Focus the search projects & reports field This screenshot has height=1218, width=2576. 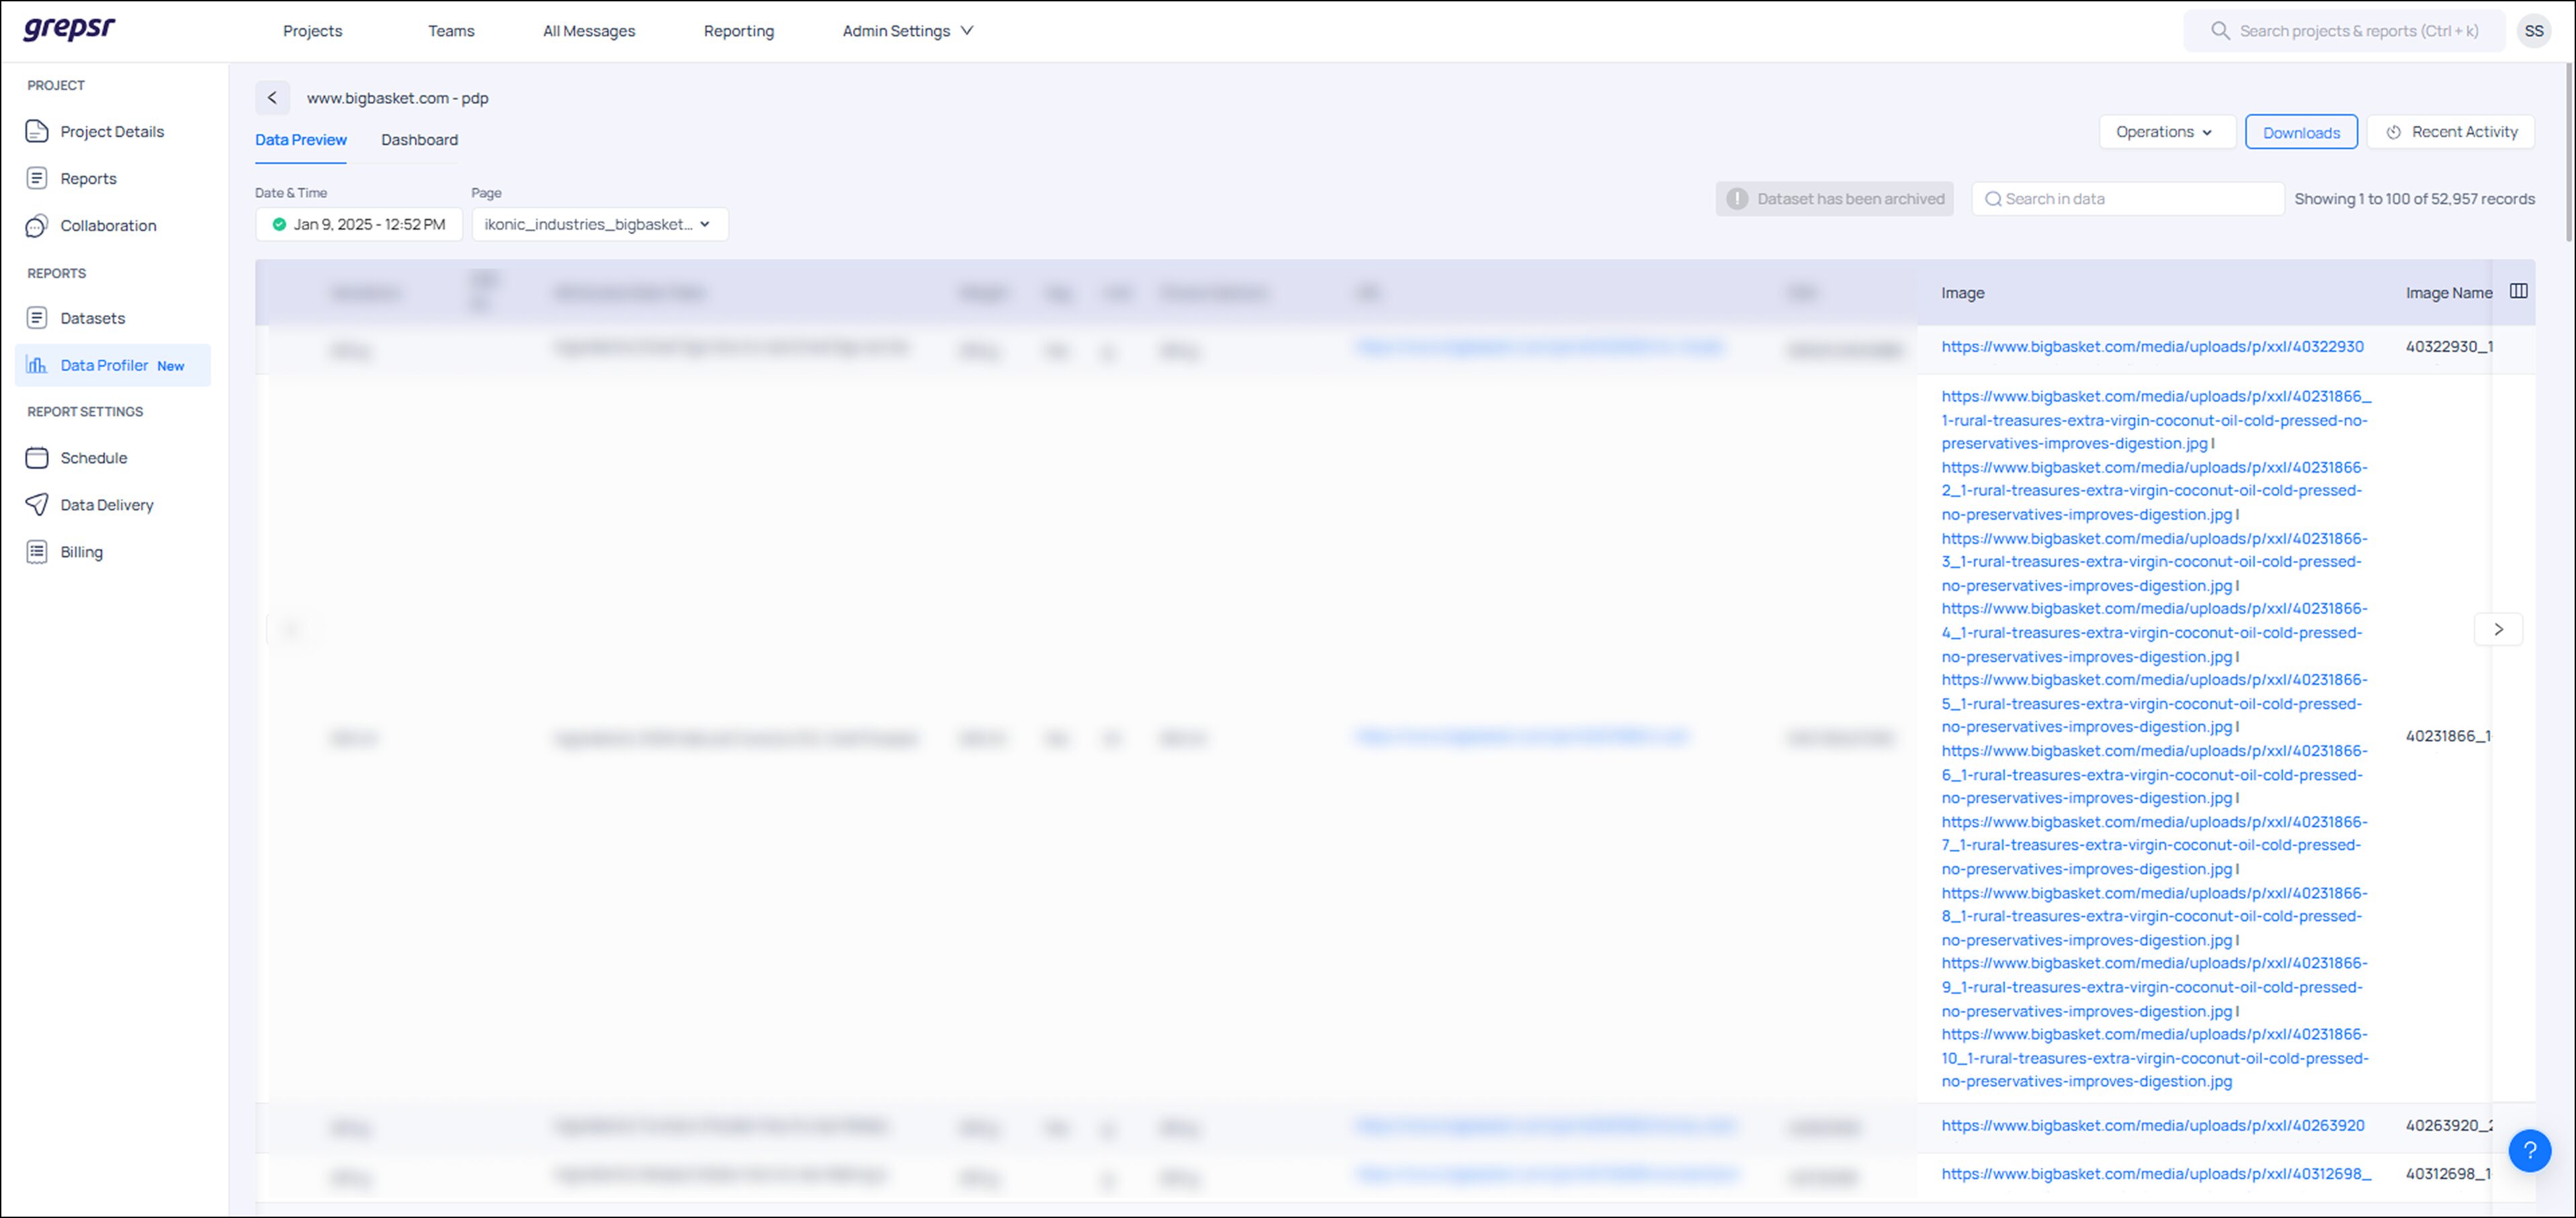[x=2344, y=31]
